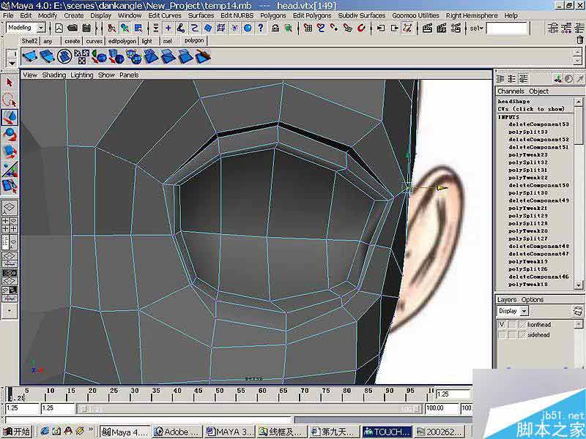Select by object type mode icon
This screenshot has height=439, width=586.
pyautogui.click(x=125, y=28)
